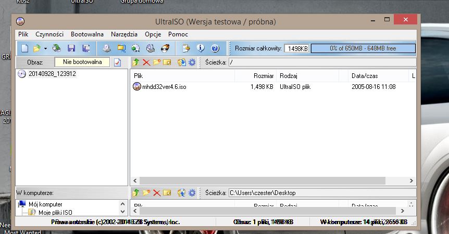
Task: Click the image Ścieżka path field showing /
Action: pyautogui.click(x=322, y=62)
